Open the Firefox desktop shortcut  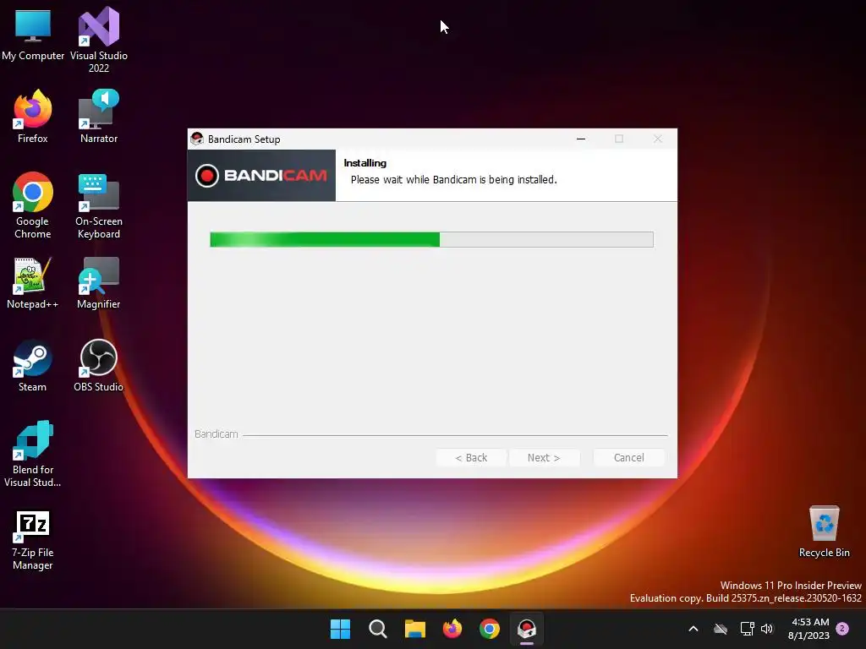(33, 117)
